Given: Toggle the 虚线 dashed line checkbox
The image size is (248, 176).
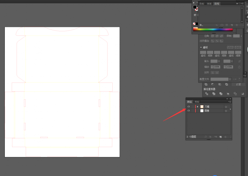Looking at the screenshot, I should pyautogui.click(x=201, y=47).
